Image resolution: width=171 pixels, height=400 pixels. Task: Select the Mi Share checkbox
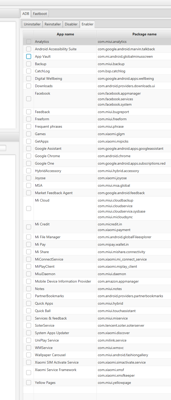pyautogui.click(x=29, y=252)
